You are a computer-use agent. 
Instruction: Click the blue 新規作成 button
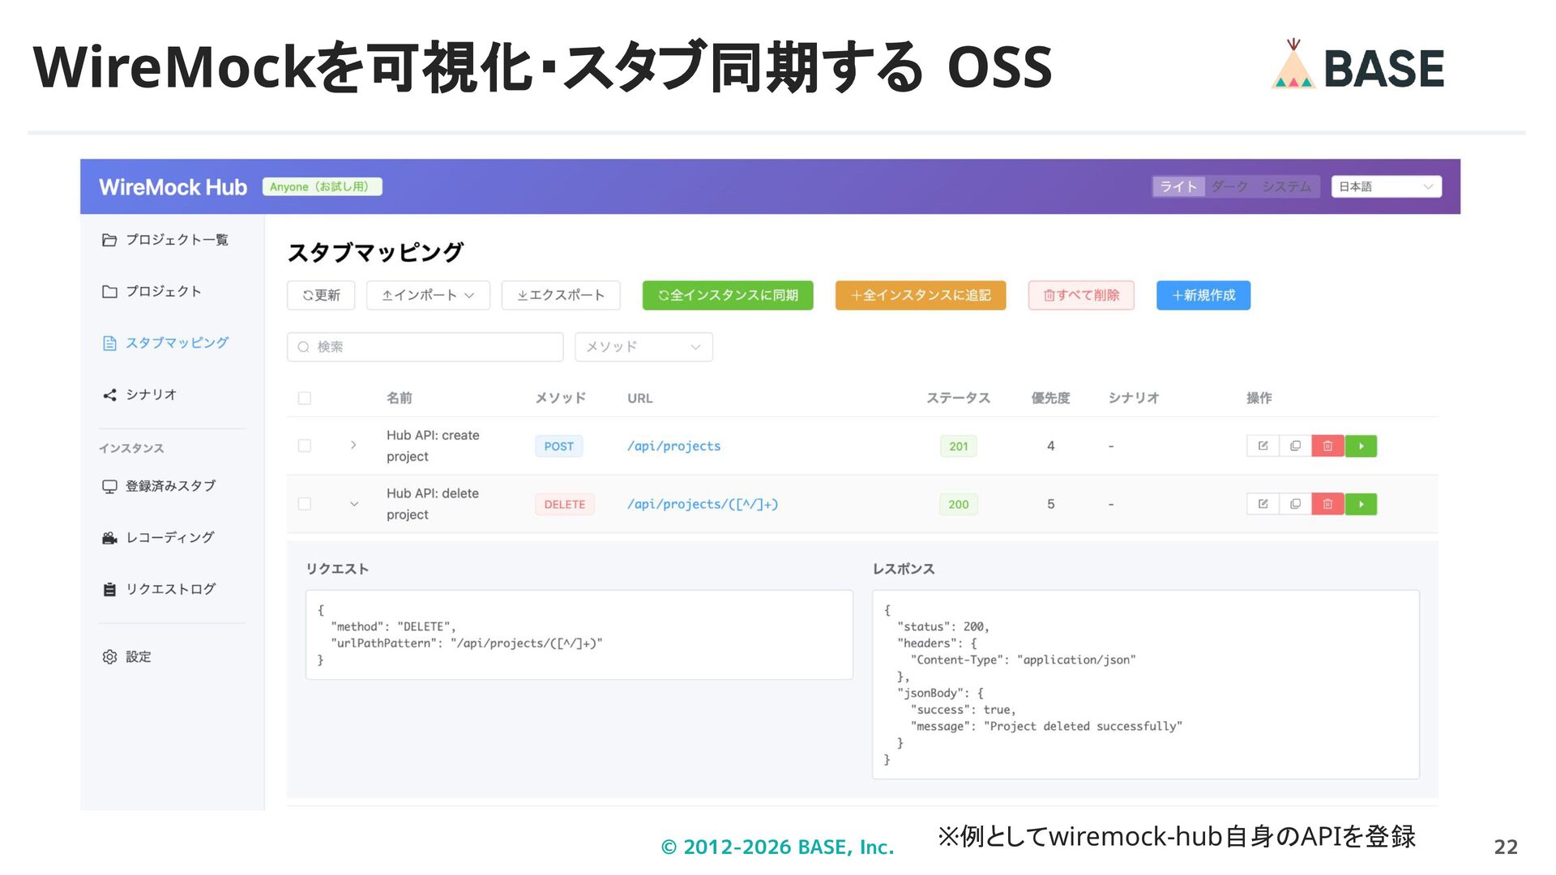1203,295
